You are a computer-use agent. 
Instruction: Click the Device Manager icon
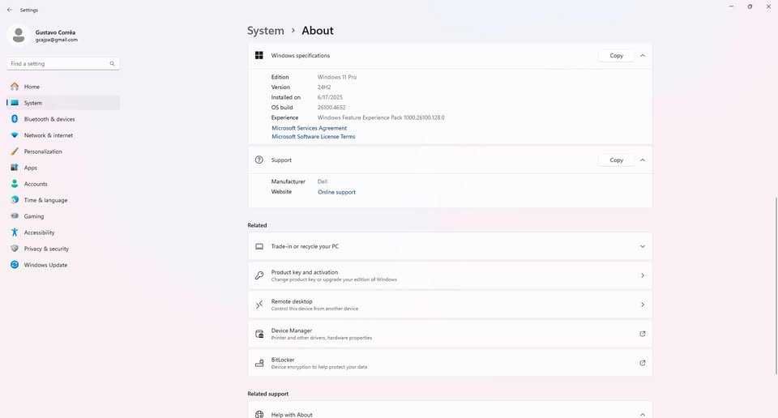coord(259,334)
